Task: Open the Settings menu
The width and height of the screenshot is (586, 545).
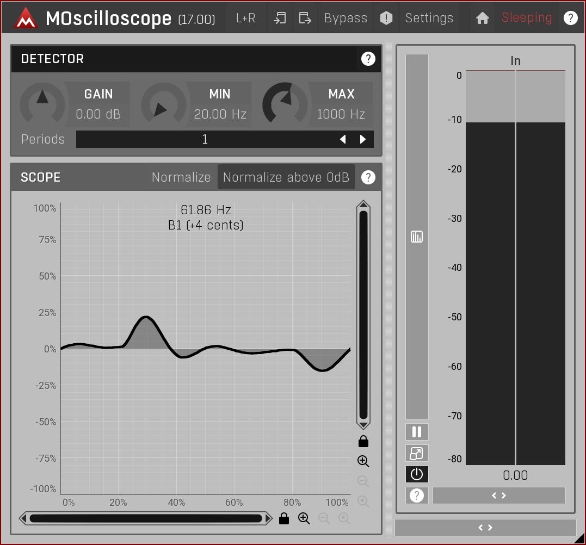Action: [429, 18]
